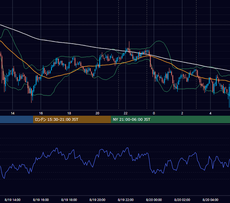Click the '8/19 14:00' time label
The image size is (230, 203).
tap(13, 200)
